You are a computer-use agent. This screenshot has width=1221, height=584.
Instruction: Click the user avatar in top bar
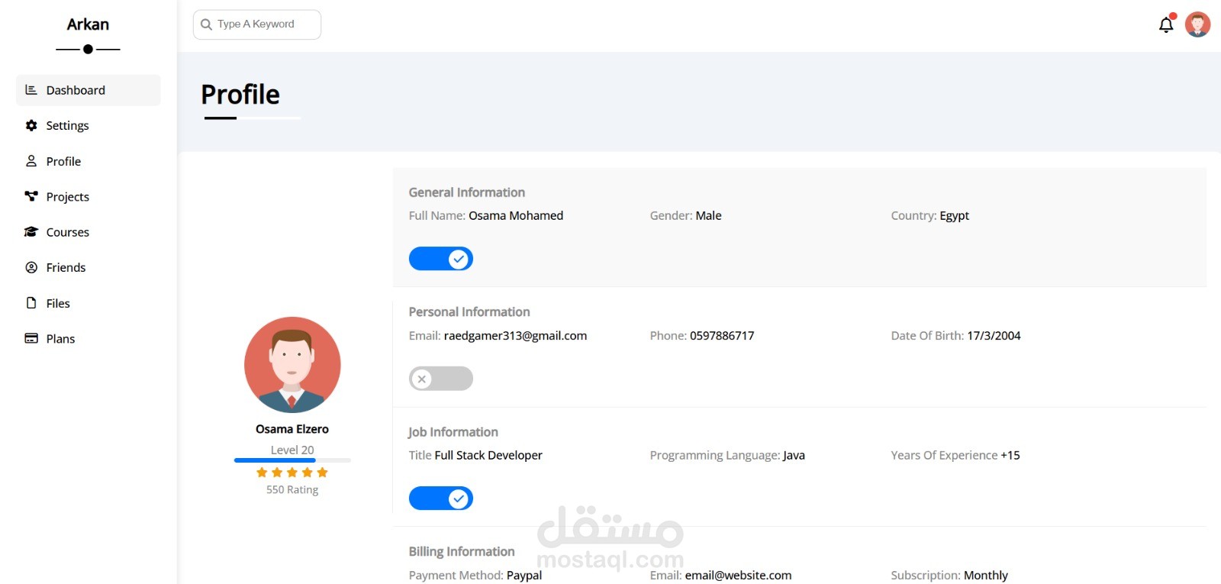[x=1197, y=24]
